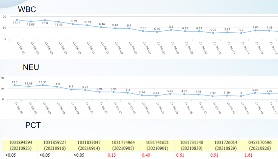278x159 pixels.
Task: Select the WBC data point labeled 7.63
Action: click(255, 30)
